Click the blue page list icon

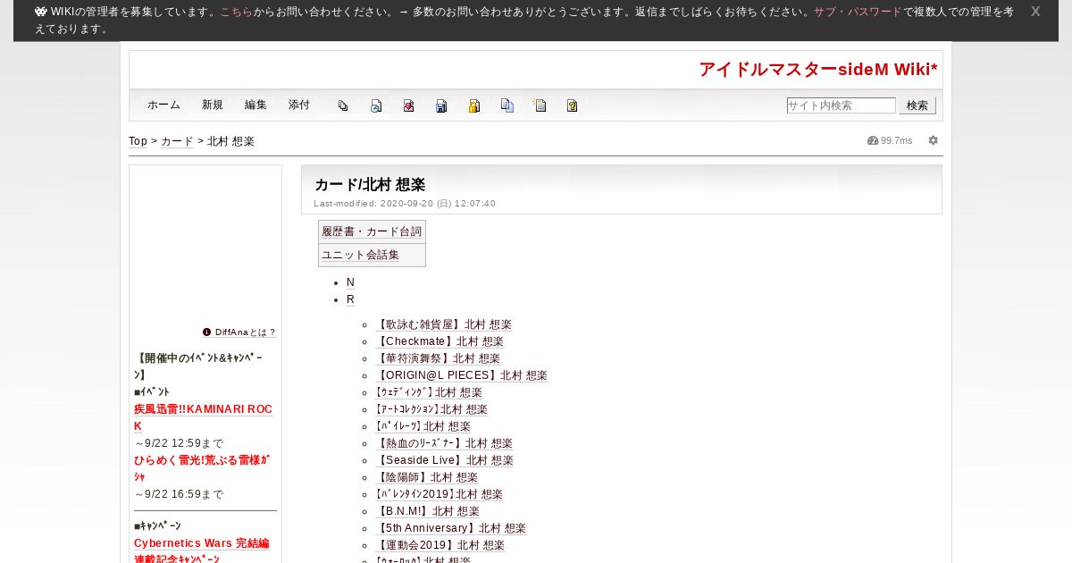point(507,105)
